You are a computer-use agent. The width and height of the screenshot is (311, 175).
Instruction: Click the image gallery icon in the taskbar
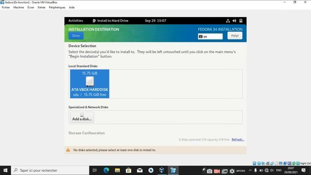click(x=225, y=171)
